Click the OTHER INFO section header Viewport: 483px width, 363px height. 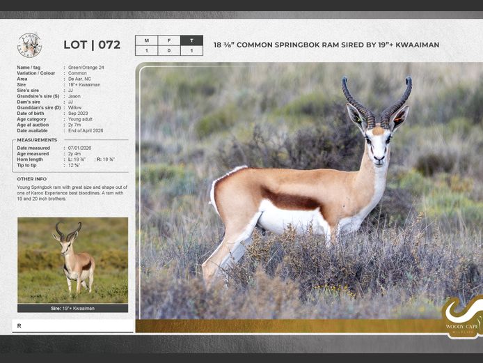(x=31, y=179)
